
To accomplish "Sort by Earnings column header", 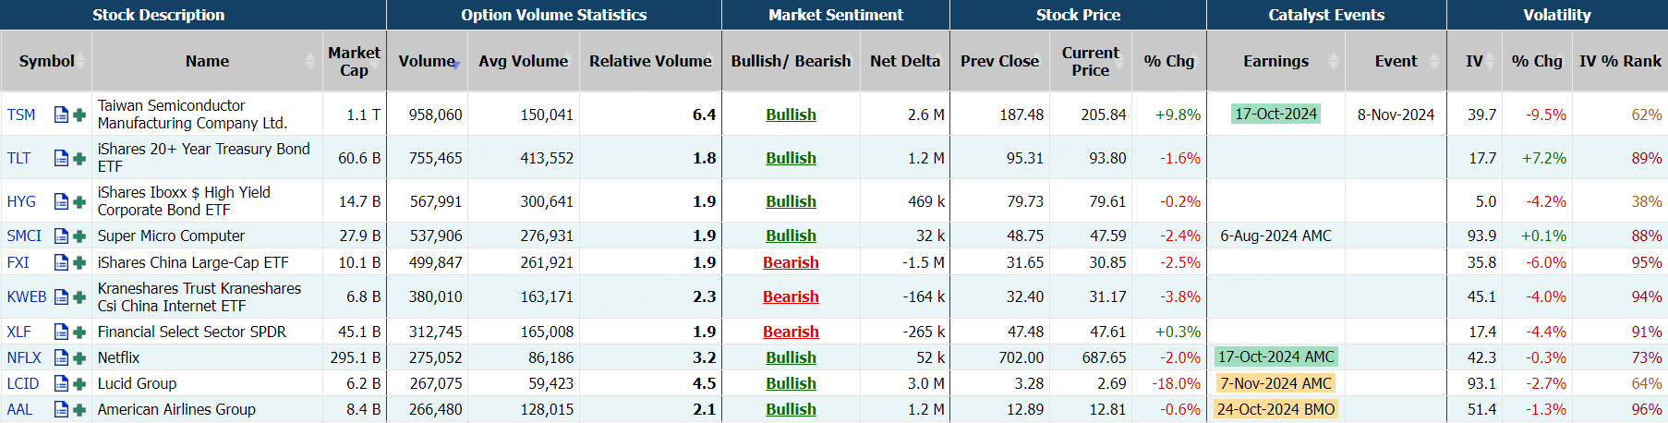I will (1275, 61).
